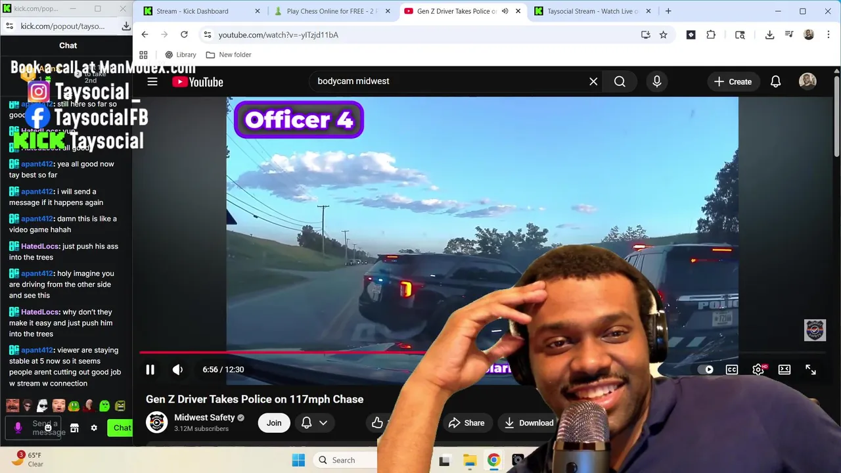841x473 pixels.
Task: Open the YouTube hamburger guide menu
Action: (x=152, y=81)
